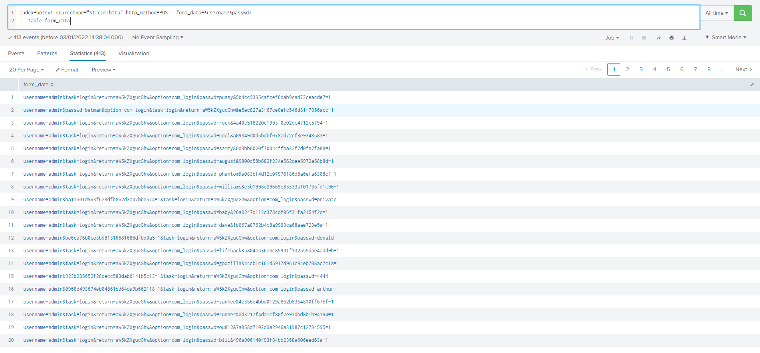Open the Preview dropdown
The image size is (760, 353).
pos(103,69)
